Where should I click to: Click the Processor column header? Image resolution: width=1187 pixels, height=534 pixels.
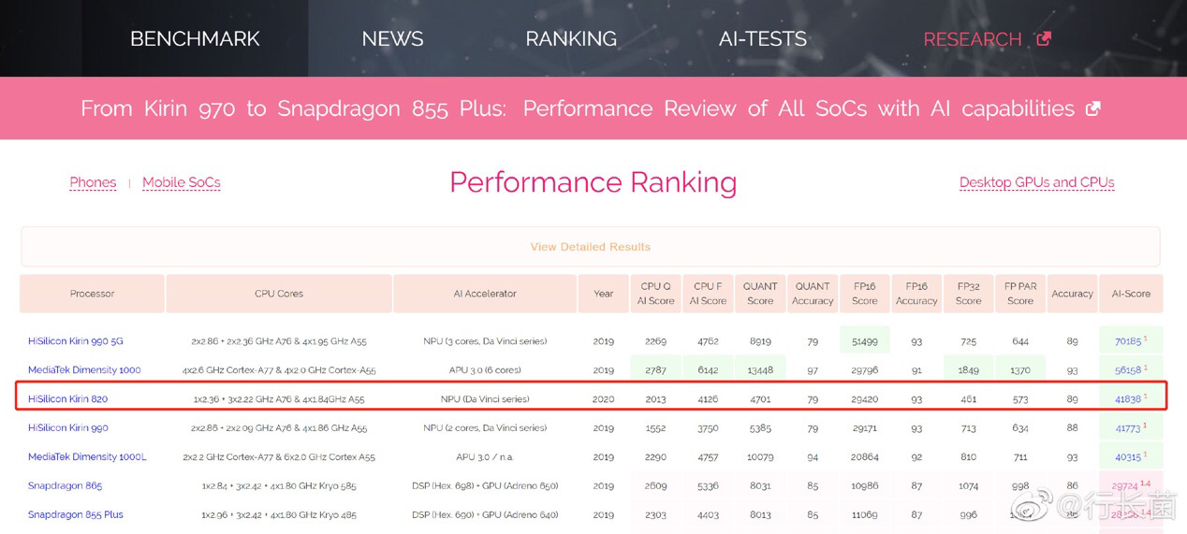[x=92, y=294]
